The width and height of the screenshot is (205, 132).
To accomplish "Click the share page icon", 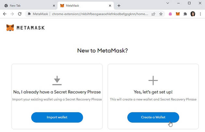I will [153, 14].
